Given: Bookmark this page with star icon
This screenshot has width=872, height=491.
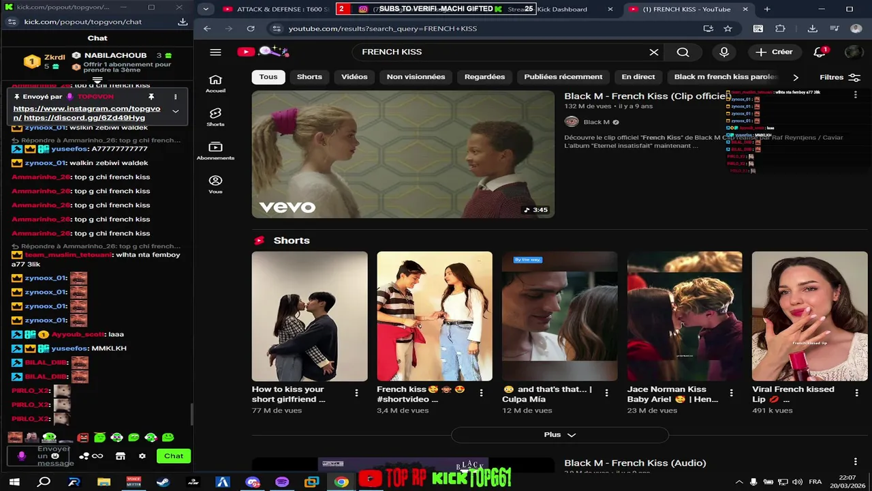Looking at the screenshot, I should tap(728, 29).
